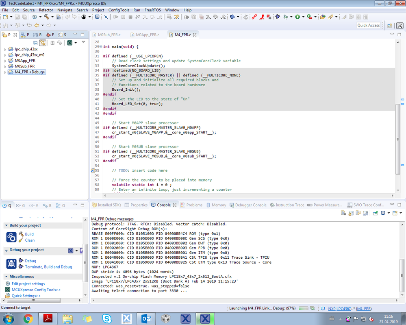The image size is (406, 325).
Task: Switch to the M0App_FPR.c editor tab
Action: [x=147, y=35]
